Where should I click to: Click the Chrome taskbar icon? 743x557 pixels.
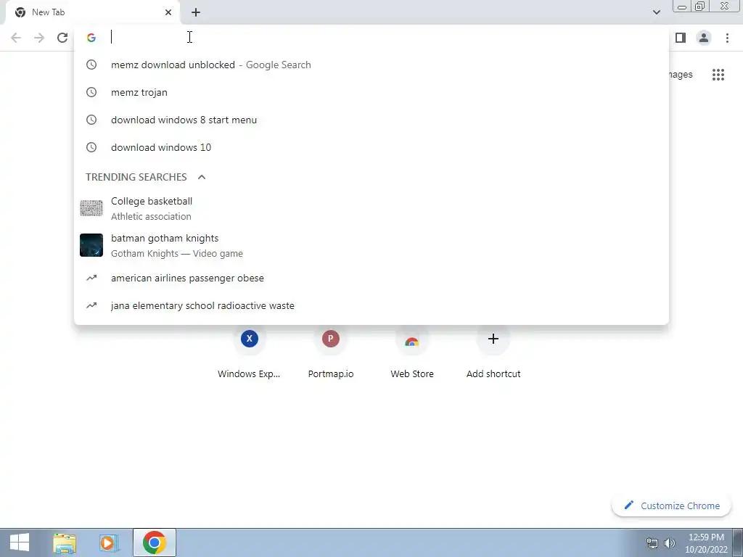coord(154,542)
